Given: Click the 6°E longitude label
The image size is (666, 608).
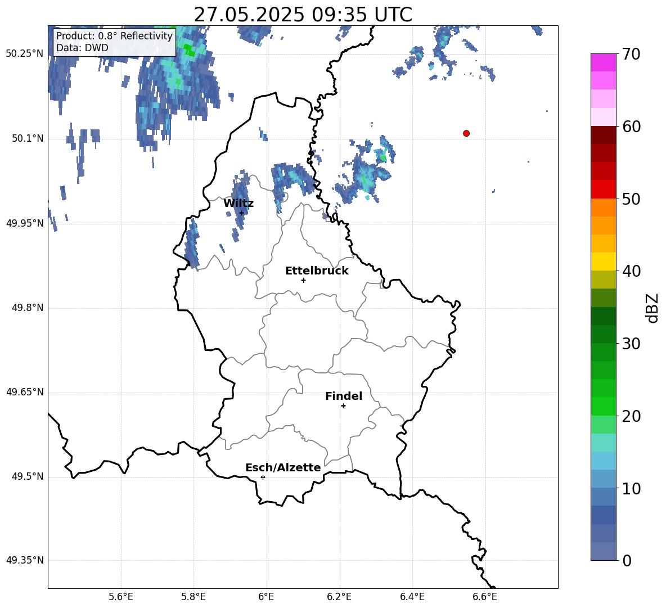Looking at the screenshot, I should (266, 597).
